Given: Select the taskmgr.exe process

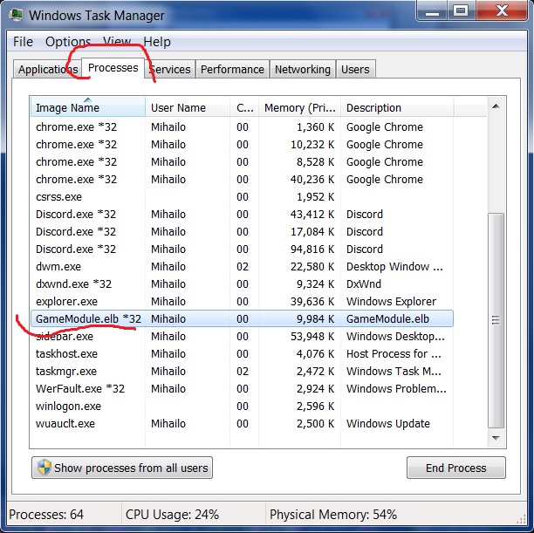Looking at the screenshot, I should 242,372.
